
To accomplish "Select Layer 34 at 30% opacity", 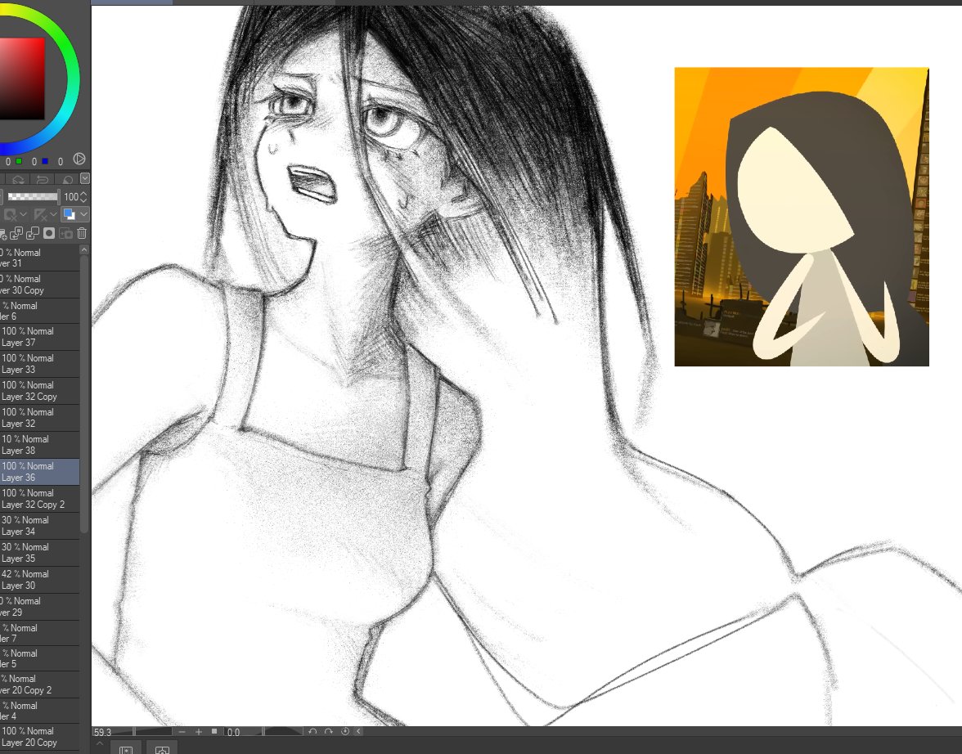I will coord(39,526).
